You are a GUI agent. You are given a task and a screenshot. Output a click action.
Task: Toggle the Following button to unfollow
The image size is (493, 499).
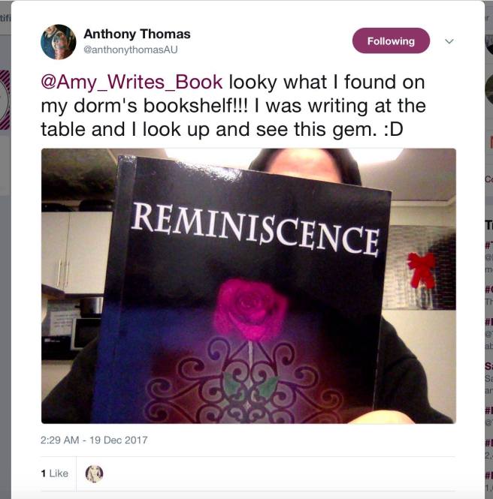(x=391, y=41)
